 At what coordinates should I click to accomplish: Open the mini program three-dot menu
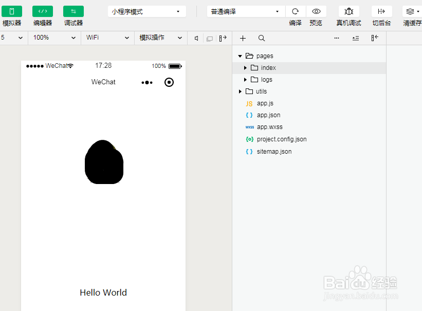tap(147, 82)
